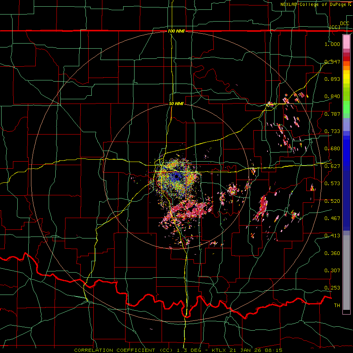This screenshot has height=353, width=353.
Task: Click the dark blue radar site center
Action: coord(176,176)
